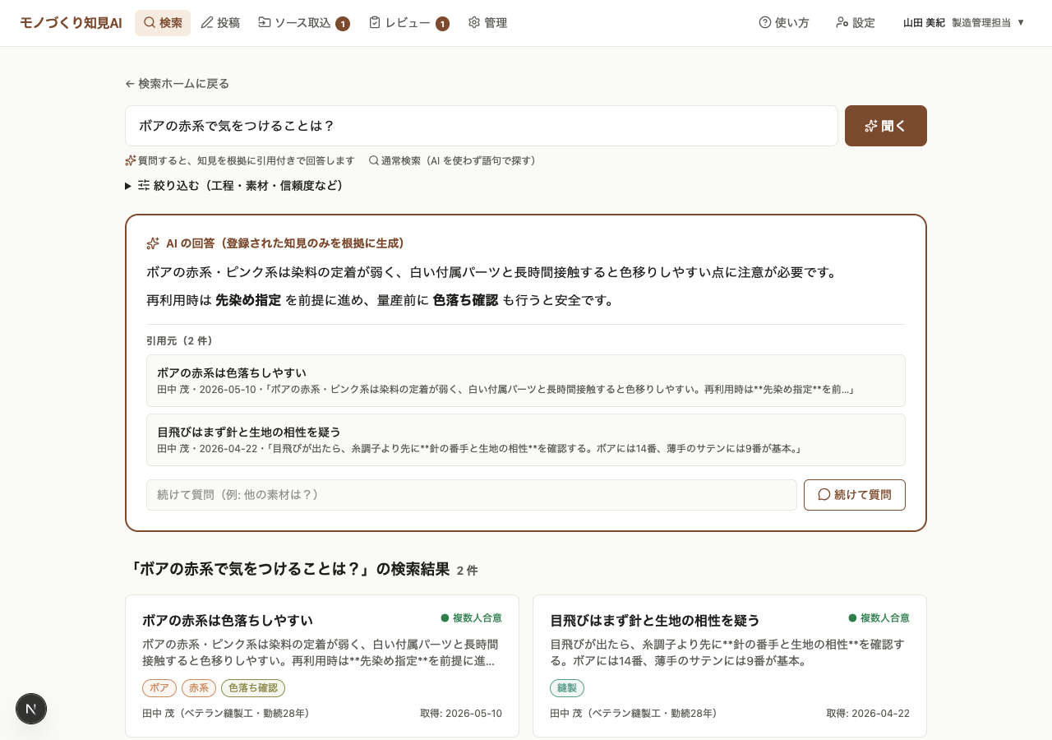Click the magnifier icon in 検索 tab
This screenshot has height=740, width=1052.
(x=150, y=23)
